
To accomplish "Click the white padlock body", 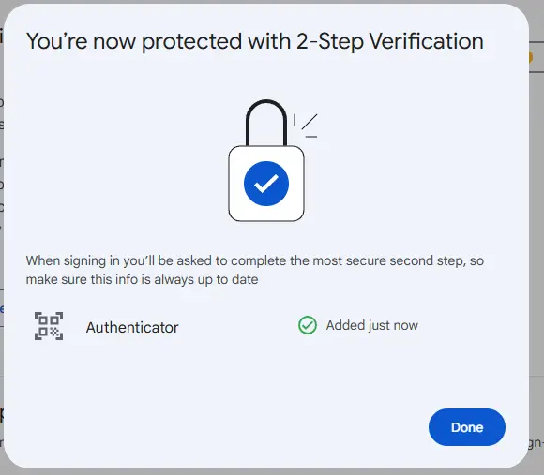I will pyautogui.click(x=266, y=184).
